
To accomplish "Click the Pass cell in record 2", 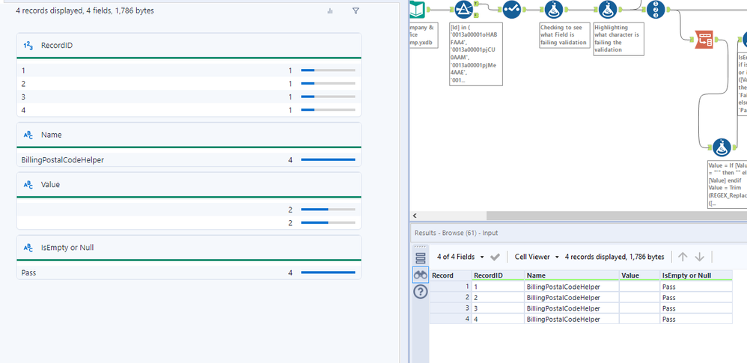I will pyautogui.click(x=696, y=298).
